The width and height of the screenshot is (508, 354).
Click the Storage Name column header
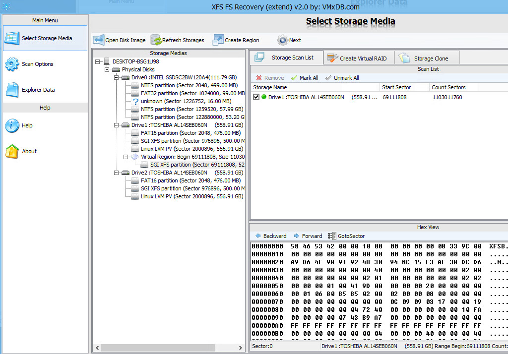315,87
